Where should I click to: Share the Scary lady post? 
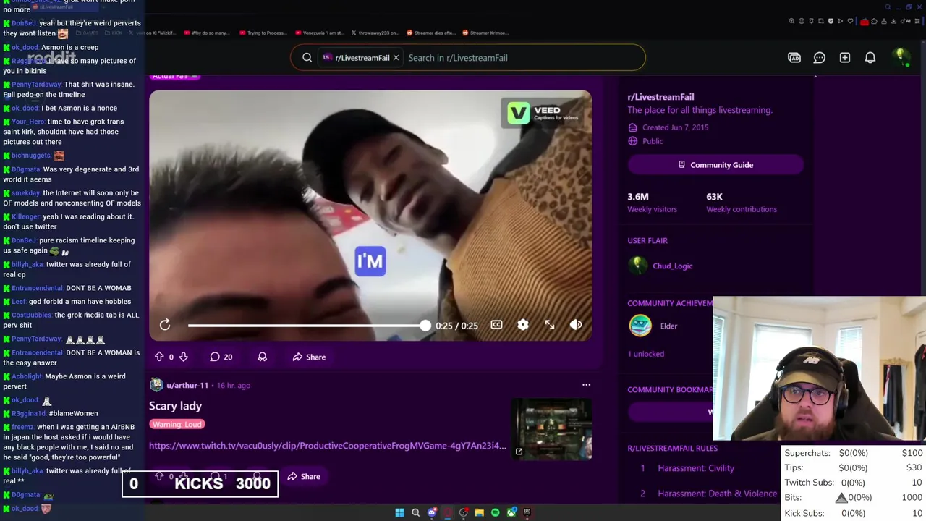coord(304,476)
